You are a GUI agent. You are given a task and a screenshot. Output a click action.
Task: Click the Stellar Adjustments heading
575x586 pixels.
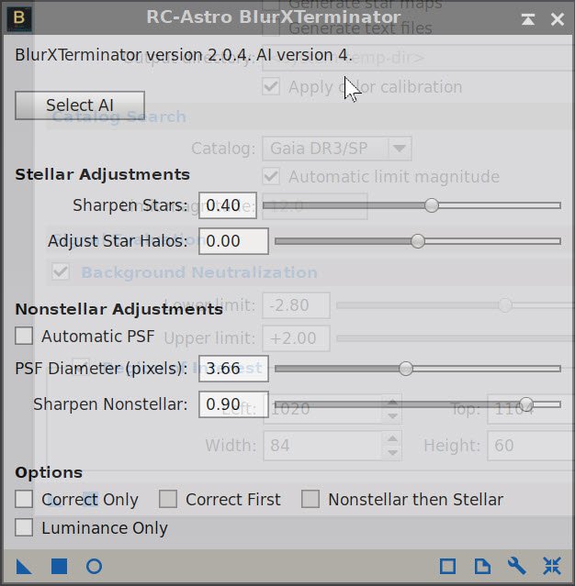pos(102,174)
